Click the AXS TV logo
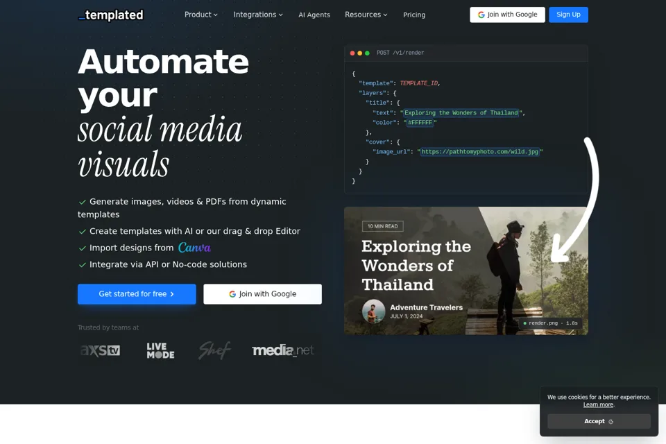 point(100,350)
